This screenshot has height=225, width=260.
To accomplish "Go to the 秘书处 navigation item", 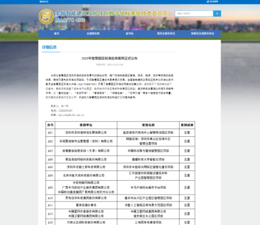I will point(129,34).
